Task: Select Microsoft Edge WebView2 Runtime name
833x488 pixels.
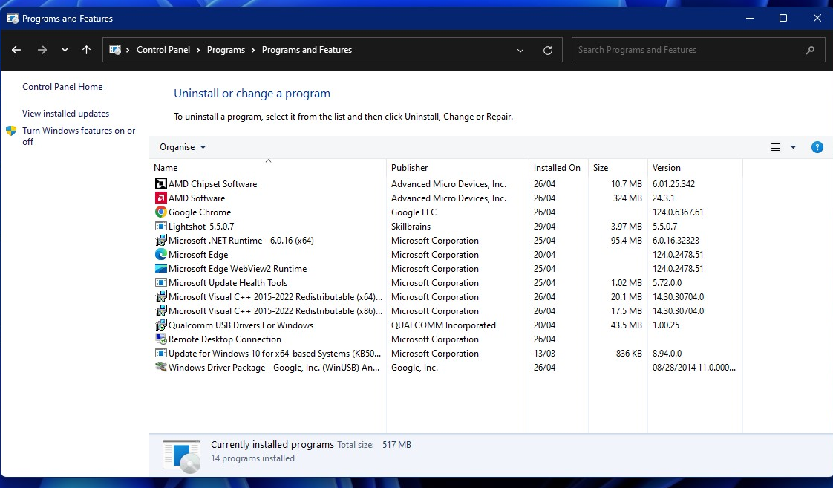Action: click(x=238, y=268)
